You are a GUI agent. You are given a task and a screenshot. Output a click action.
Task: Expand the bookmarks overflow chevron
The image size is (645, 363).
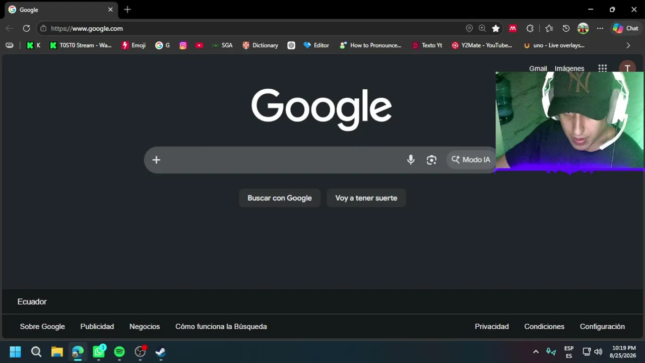pos(628,45)
